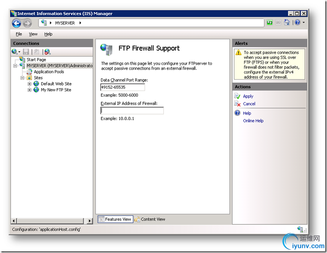Viewport: 327px width, 253px height.
Task: Select Start Page in Connections tree
Action: (36, 60)
